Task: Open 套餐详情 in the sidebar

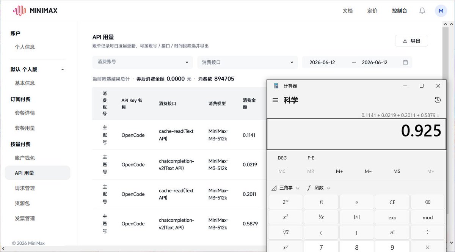Action: (x=25, y=113)
